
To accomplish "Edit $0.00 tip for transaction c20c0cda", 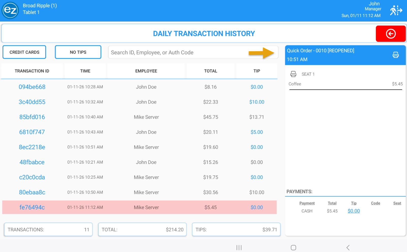I will pos(257,177).
